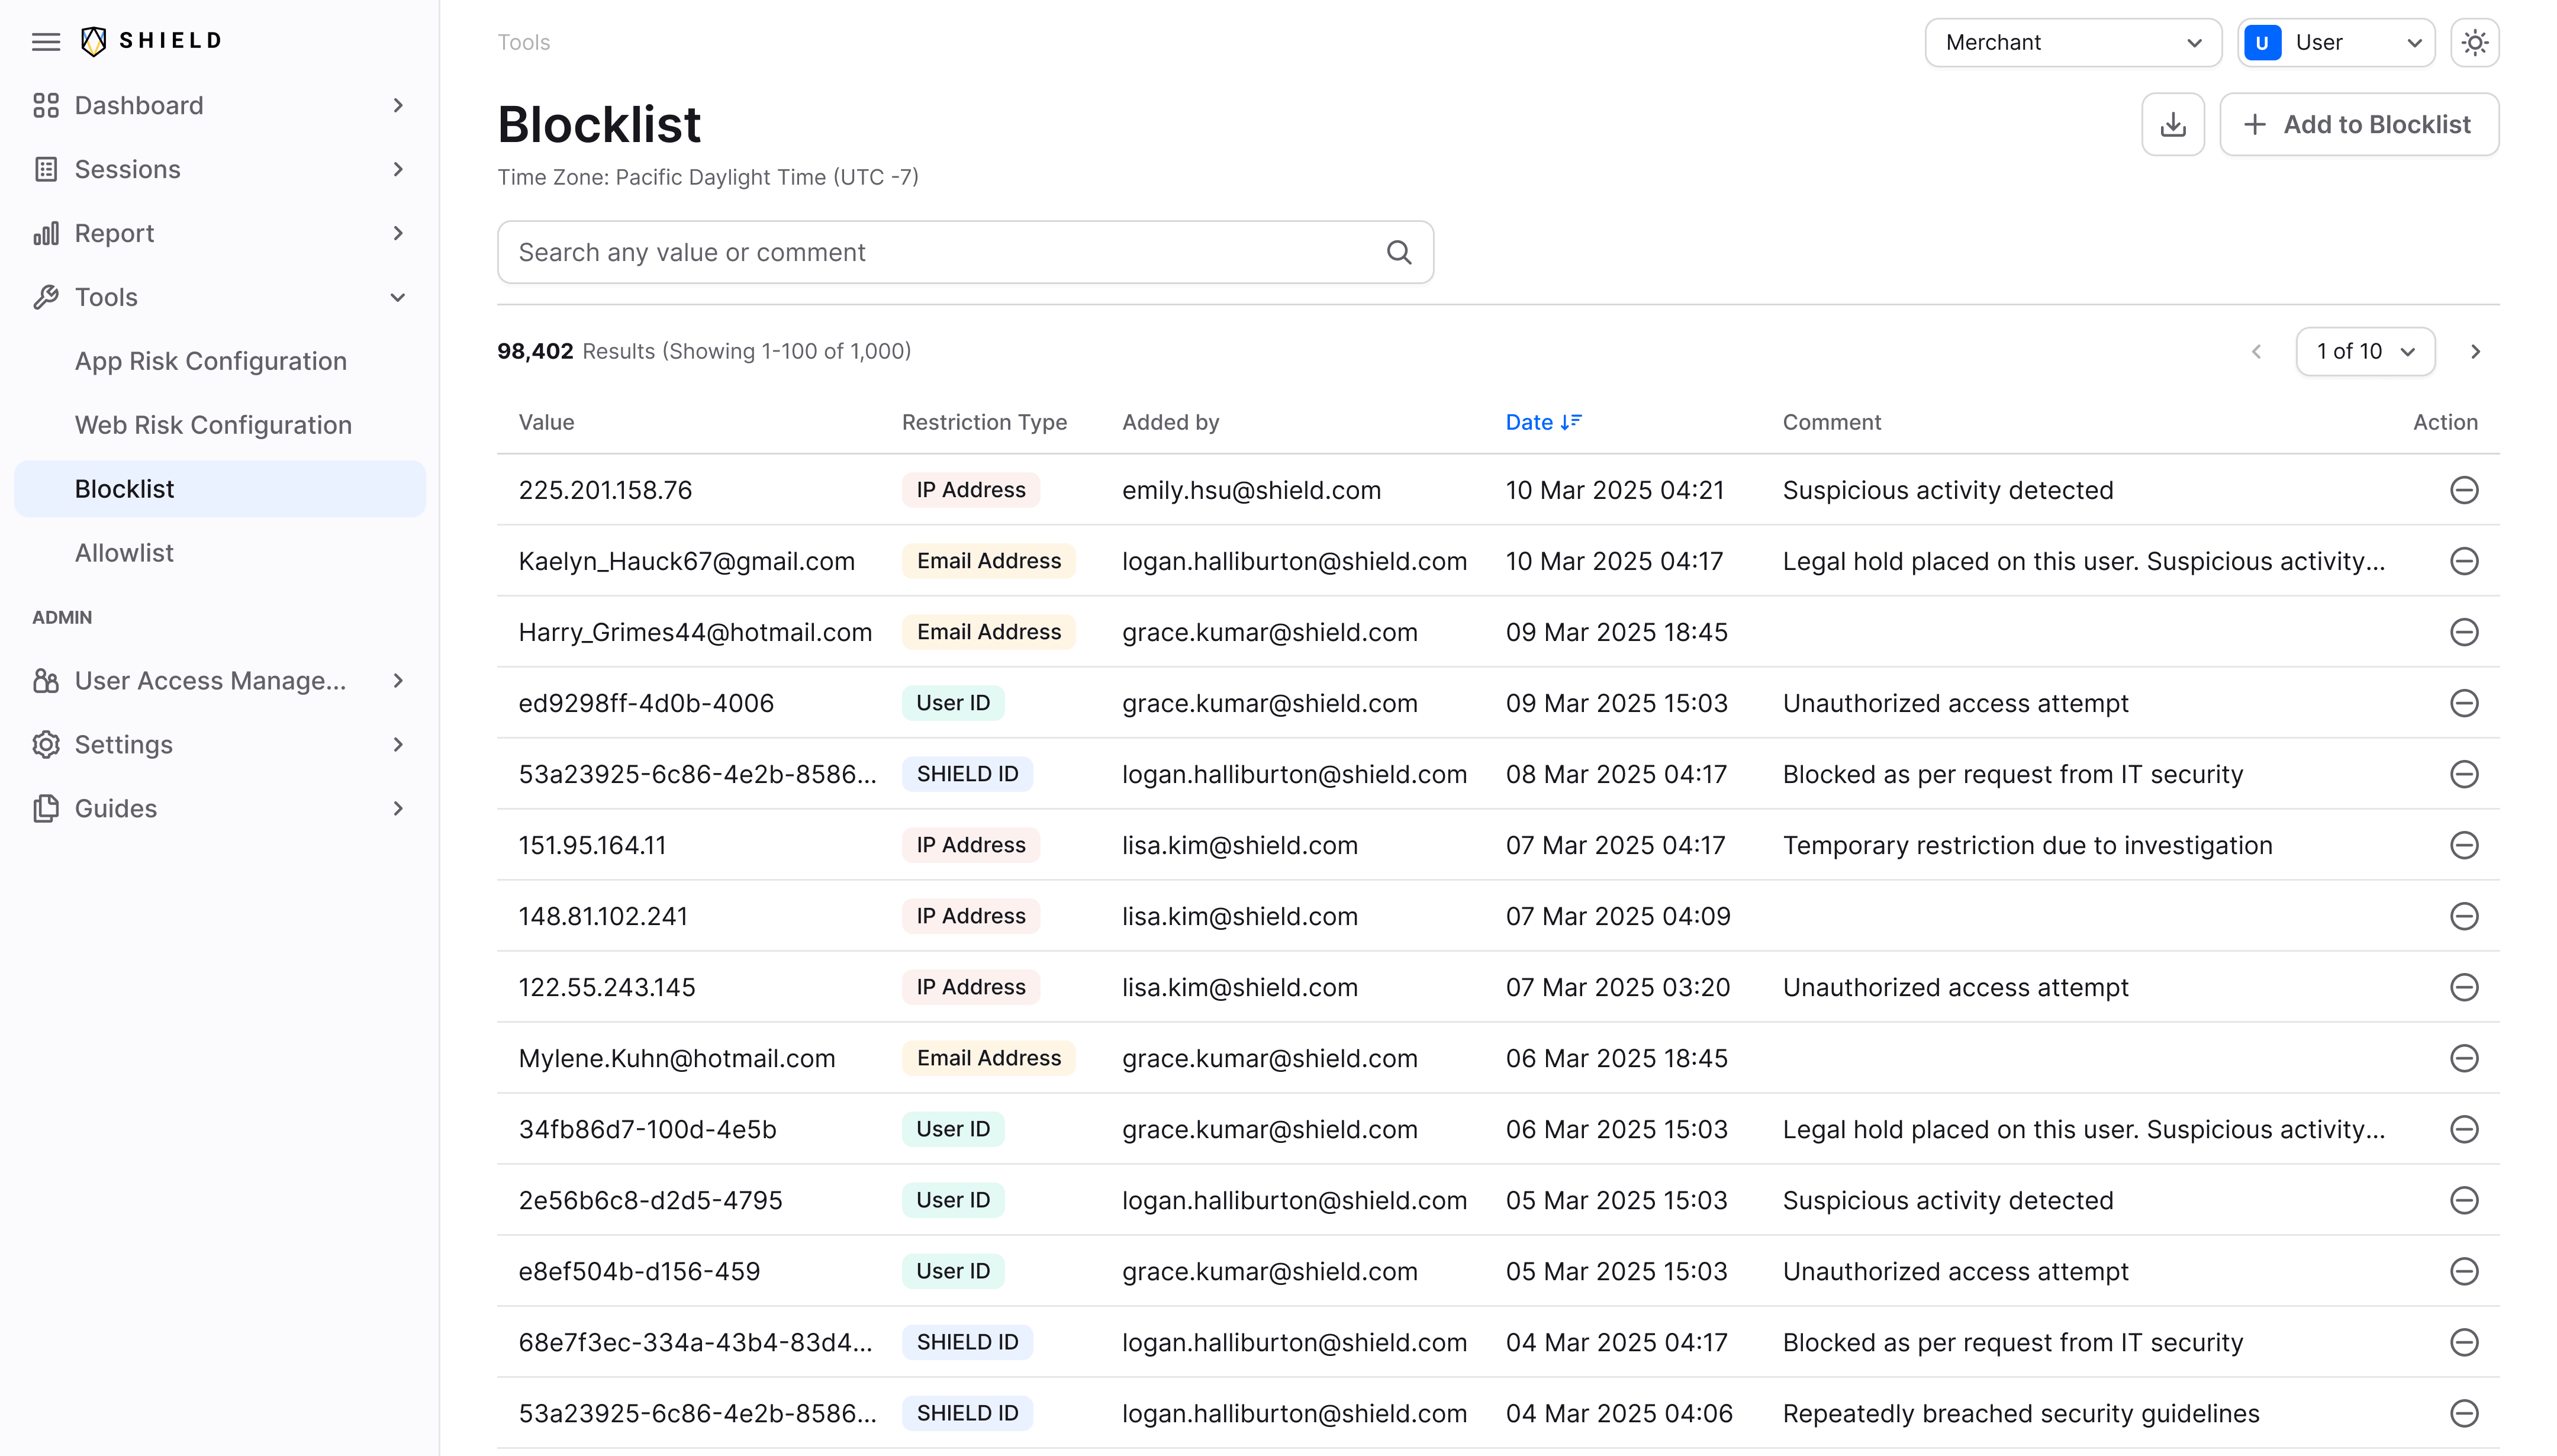
Task: Click 'Repeatedly breached security guidelines' comment
Action: (x=2021, y=1413)
